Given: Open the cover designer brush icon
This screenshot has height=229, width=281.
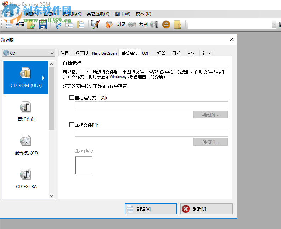Looking at the screenshot, I should (x=95, y=24).
